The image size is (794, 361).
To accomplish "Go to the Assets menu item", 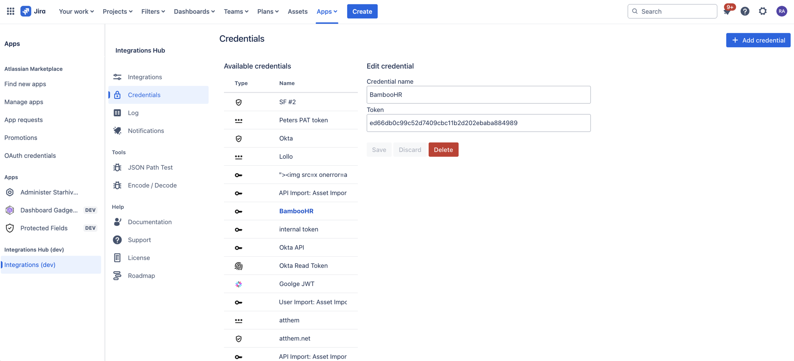I will 297,11.
